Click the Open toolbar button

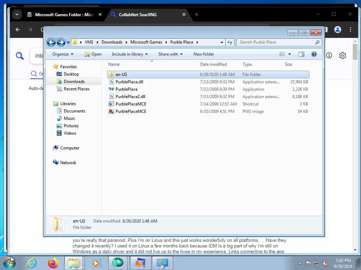pyautogui.click(x=93, y=54)
